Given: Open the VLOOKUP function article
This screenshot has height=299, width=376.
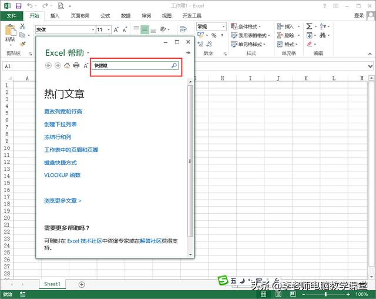Looking at the screenshot, I should tap(62, 175).
